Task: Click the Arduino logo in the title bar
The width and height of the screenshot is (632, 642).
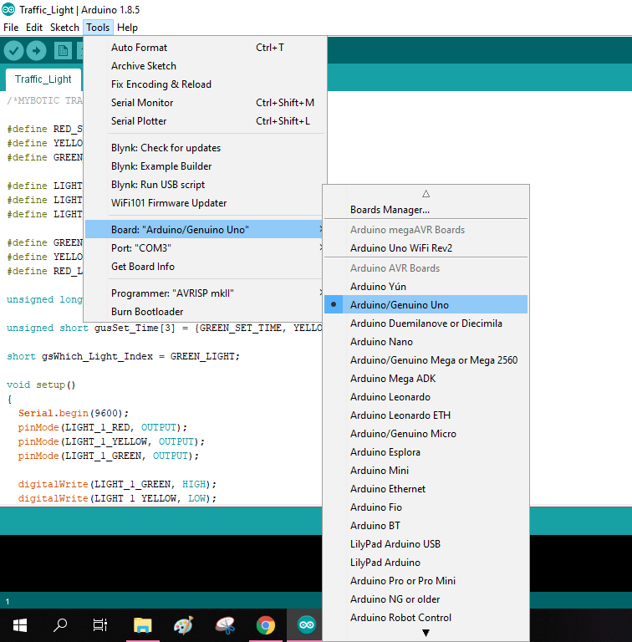Action: (x=8, y=9)
